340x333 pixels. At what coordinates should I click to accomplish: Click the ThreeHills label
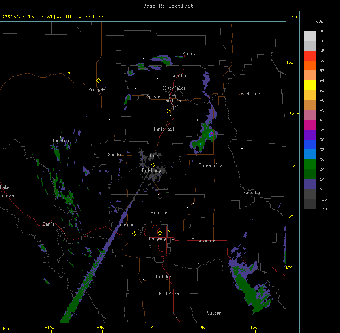click(211, 165)
